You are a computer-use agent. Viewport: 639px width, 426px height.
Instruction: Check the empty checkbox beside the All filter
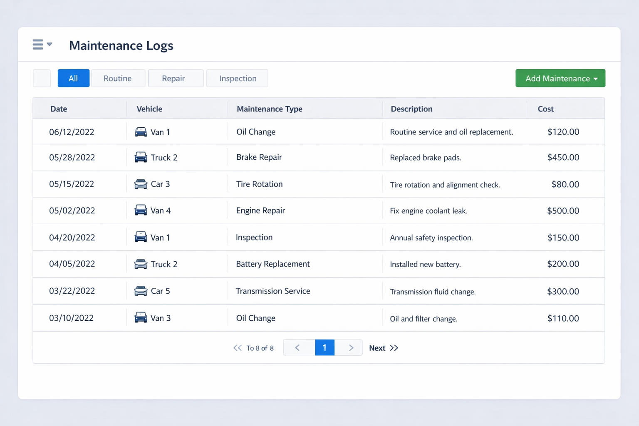tap(42, 78)
